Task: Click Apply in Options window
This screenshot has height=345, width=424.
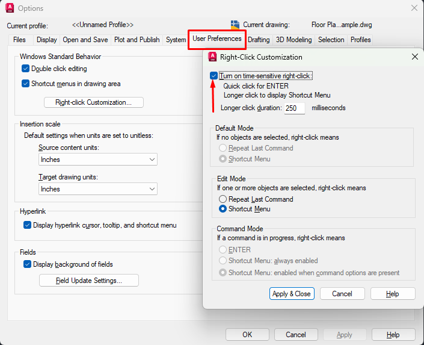Action: [345, 334]
